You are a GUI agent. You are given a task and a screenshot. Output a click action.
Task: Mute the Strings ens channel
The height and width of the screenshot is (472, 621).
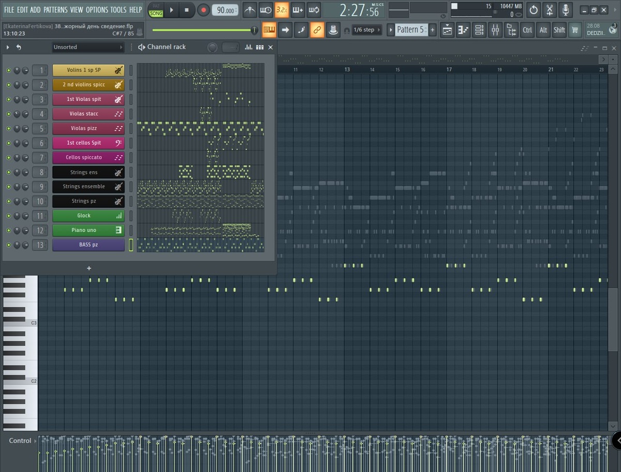(8, 172)
